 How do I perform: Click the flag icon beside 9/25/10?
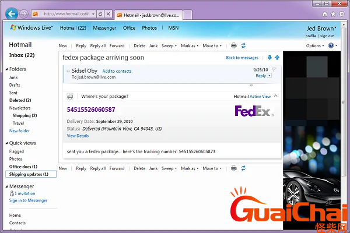point(274,69)
